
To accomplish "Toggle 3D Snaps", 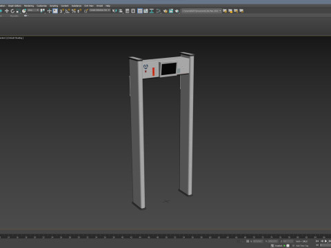I will 61,11.
